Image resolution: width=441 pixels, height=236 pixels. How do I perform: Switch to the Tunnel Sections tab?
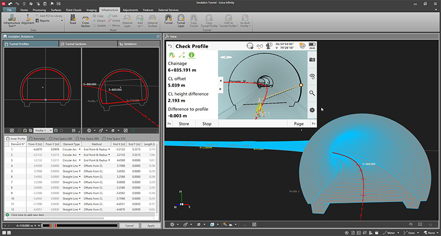pyautogui.click(x=76, y=43)
